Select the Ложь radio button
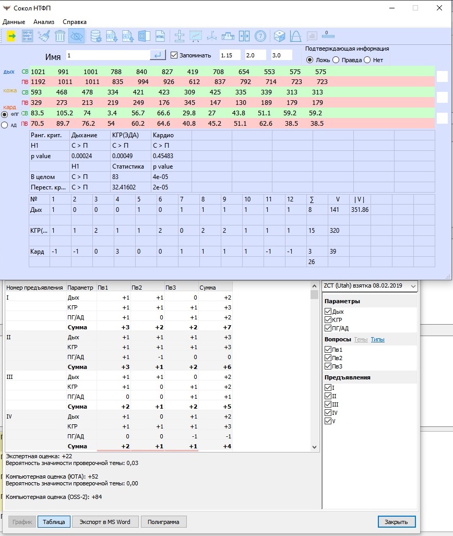 click(310, 60)
